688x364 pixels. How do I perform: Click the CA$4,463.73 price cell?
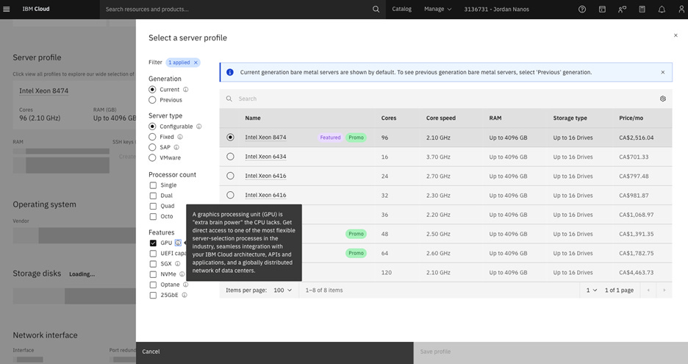(637, 273)
